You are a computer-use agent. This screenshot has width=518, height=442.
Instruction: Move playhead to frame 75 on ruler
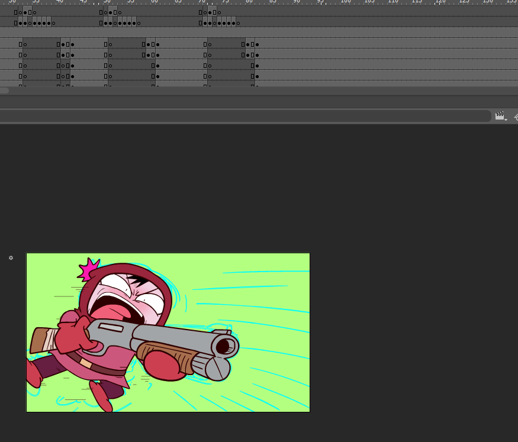pos(226,2)
